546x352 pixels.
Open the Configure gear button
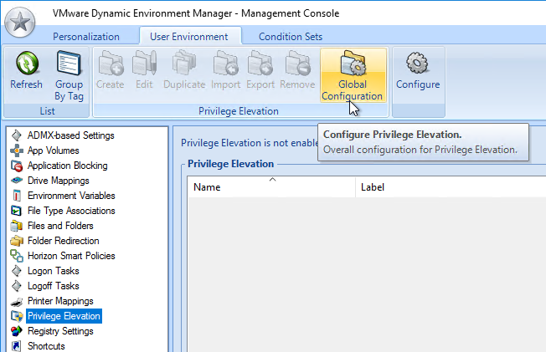click(x=418, y=70)
